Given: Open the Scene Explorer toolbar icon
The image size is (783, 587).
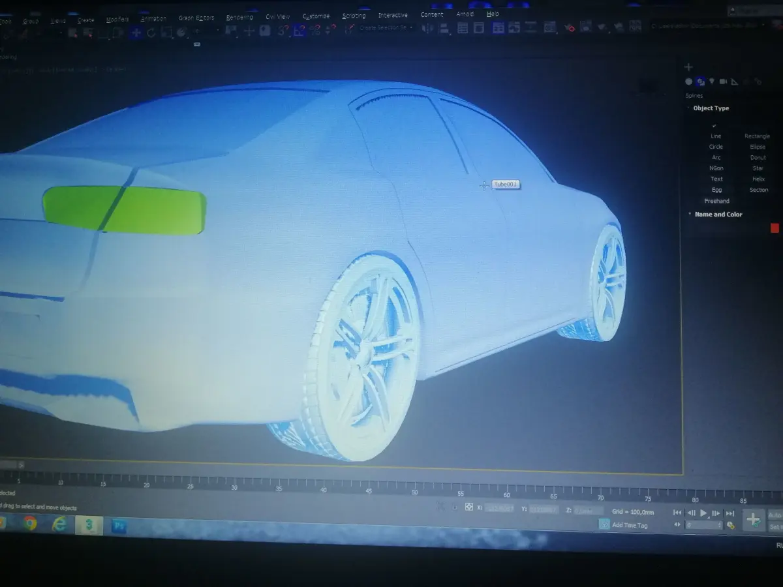Looking at the screenshot, I should [x=463, y=28].
